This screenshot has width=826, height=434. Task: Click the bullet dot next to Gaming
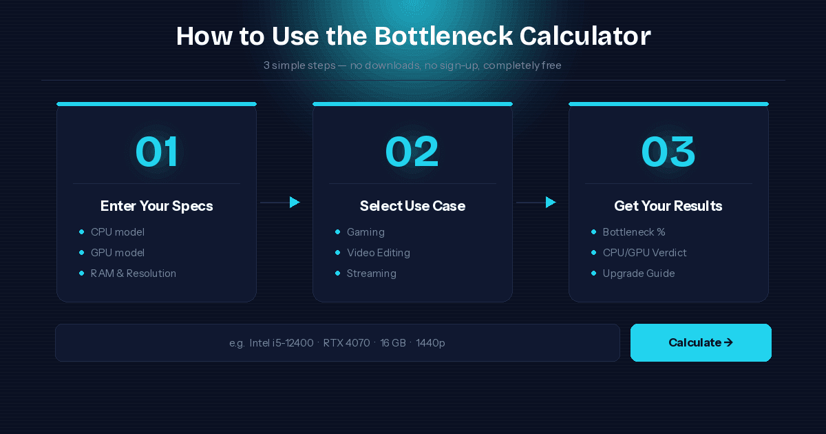(x=337, y=232)
